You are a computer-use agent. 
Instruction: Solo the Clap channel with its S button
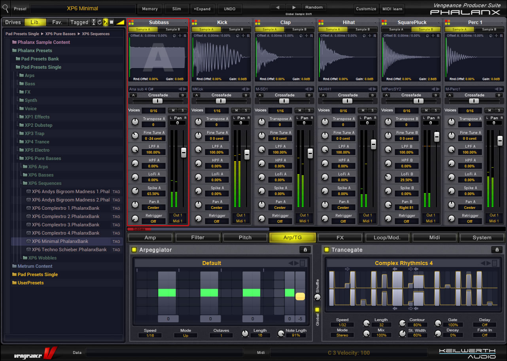[309, 110]
